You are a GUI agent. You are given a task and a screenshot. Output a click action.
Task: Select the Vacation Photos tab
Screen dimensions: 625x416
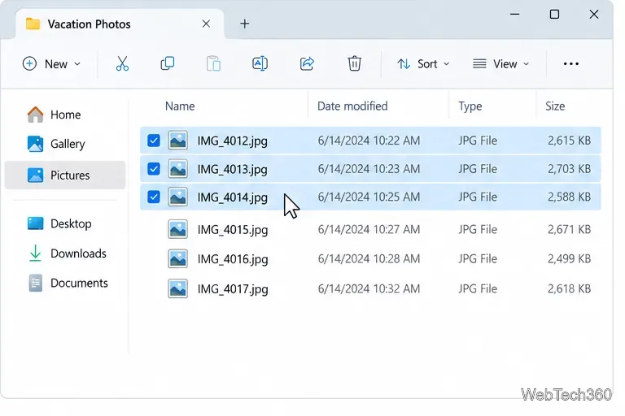pyautogui.click(x=120, y=24)
